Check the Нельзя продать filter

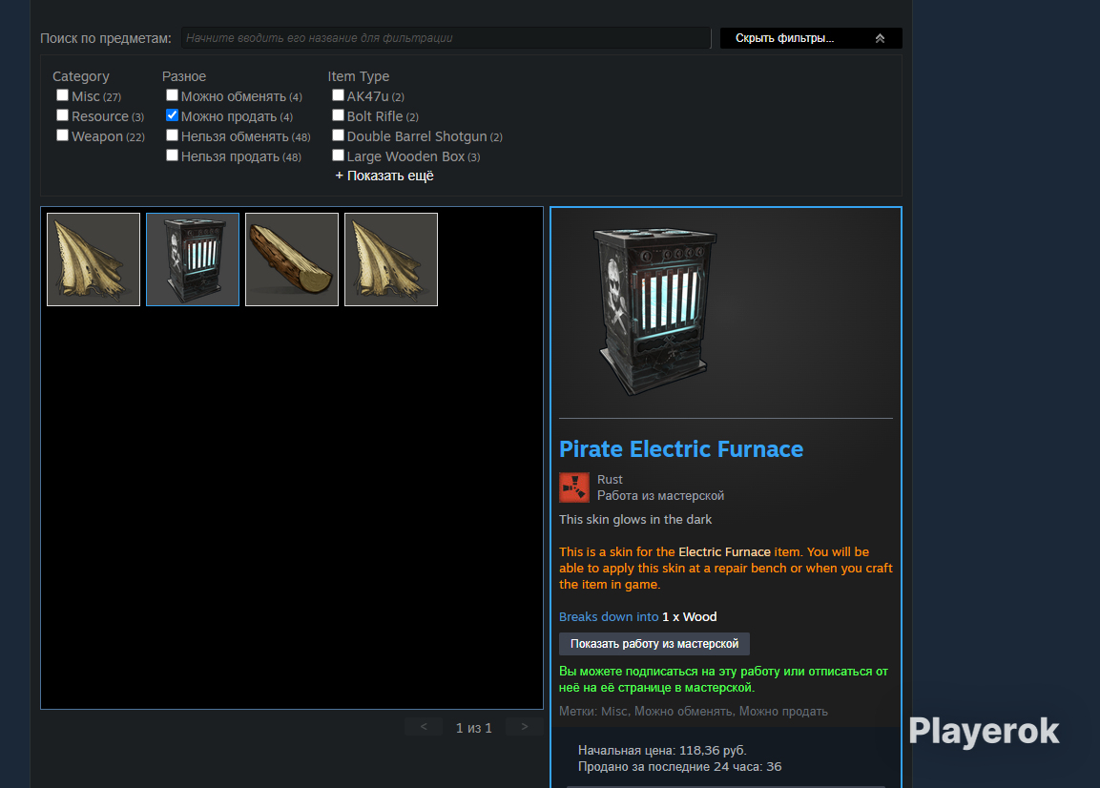172,156
